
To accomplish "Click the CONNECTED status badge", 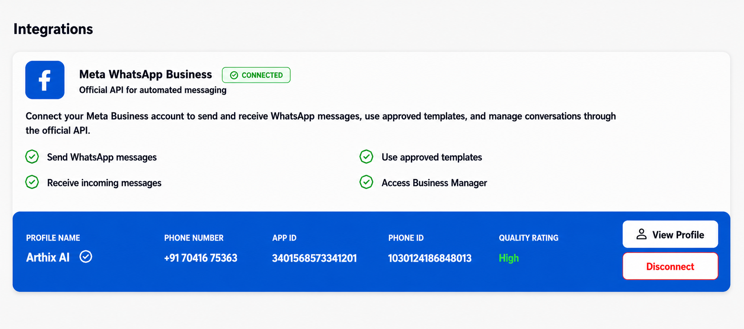I will [256, 75].
